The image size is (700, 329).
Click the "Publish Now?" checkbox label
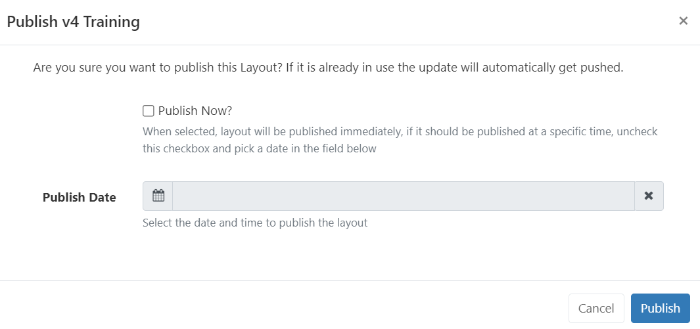[x=195, y=110]
